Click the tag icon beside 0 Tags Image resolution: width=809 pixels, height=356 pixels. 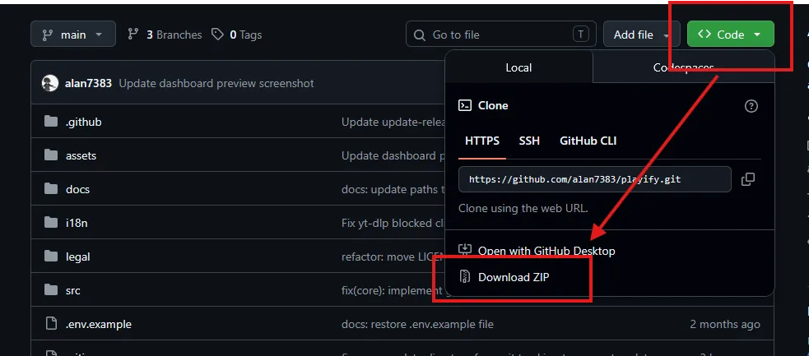(218, 35)
